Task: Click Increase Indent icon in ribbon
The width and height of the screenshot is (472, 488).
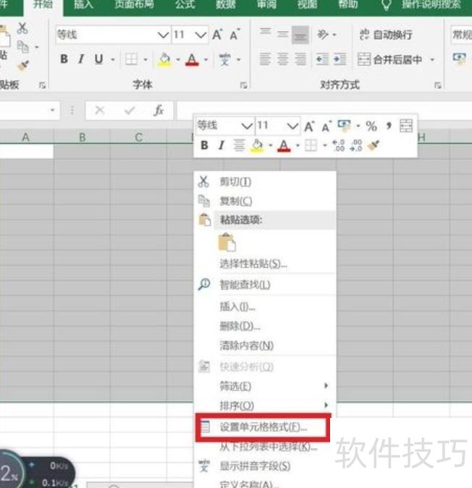Action: tap(340, 59)
